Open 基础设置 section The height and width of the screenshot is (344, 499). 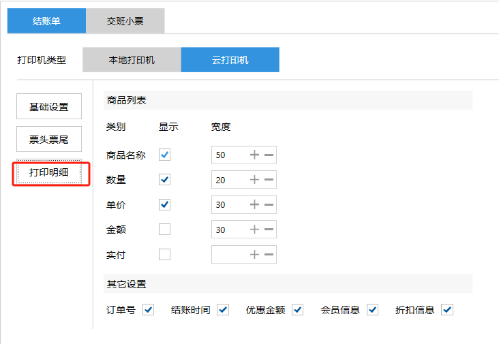pos(48,107)
